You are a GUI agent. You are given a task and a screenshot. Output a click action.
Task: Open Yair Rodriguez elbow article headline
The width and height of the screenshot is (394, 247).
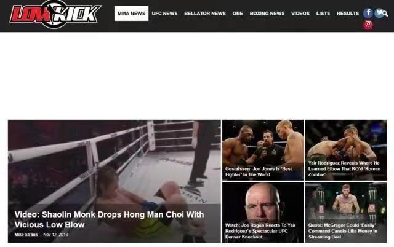(344, 169)
